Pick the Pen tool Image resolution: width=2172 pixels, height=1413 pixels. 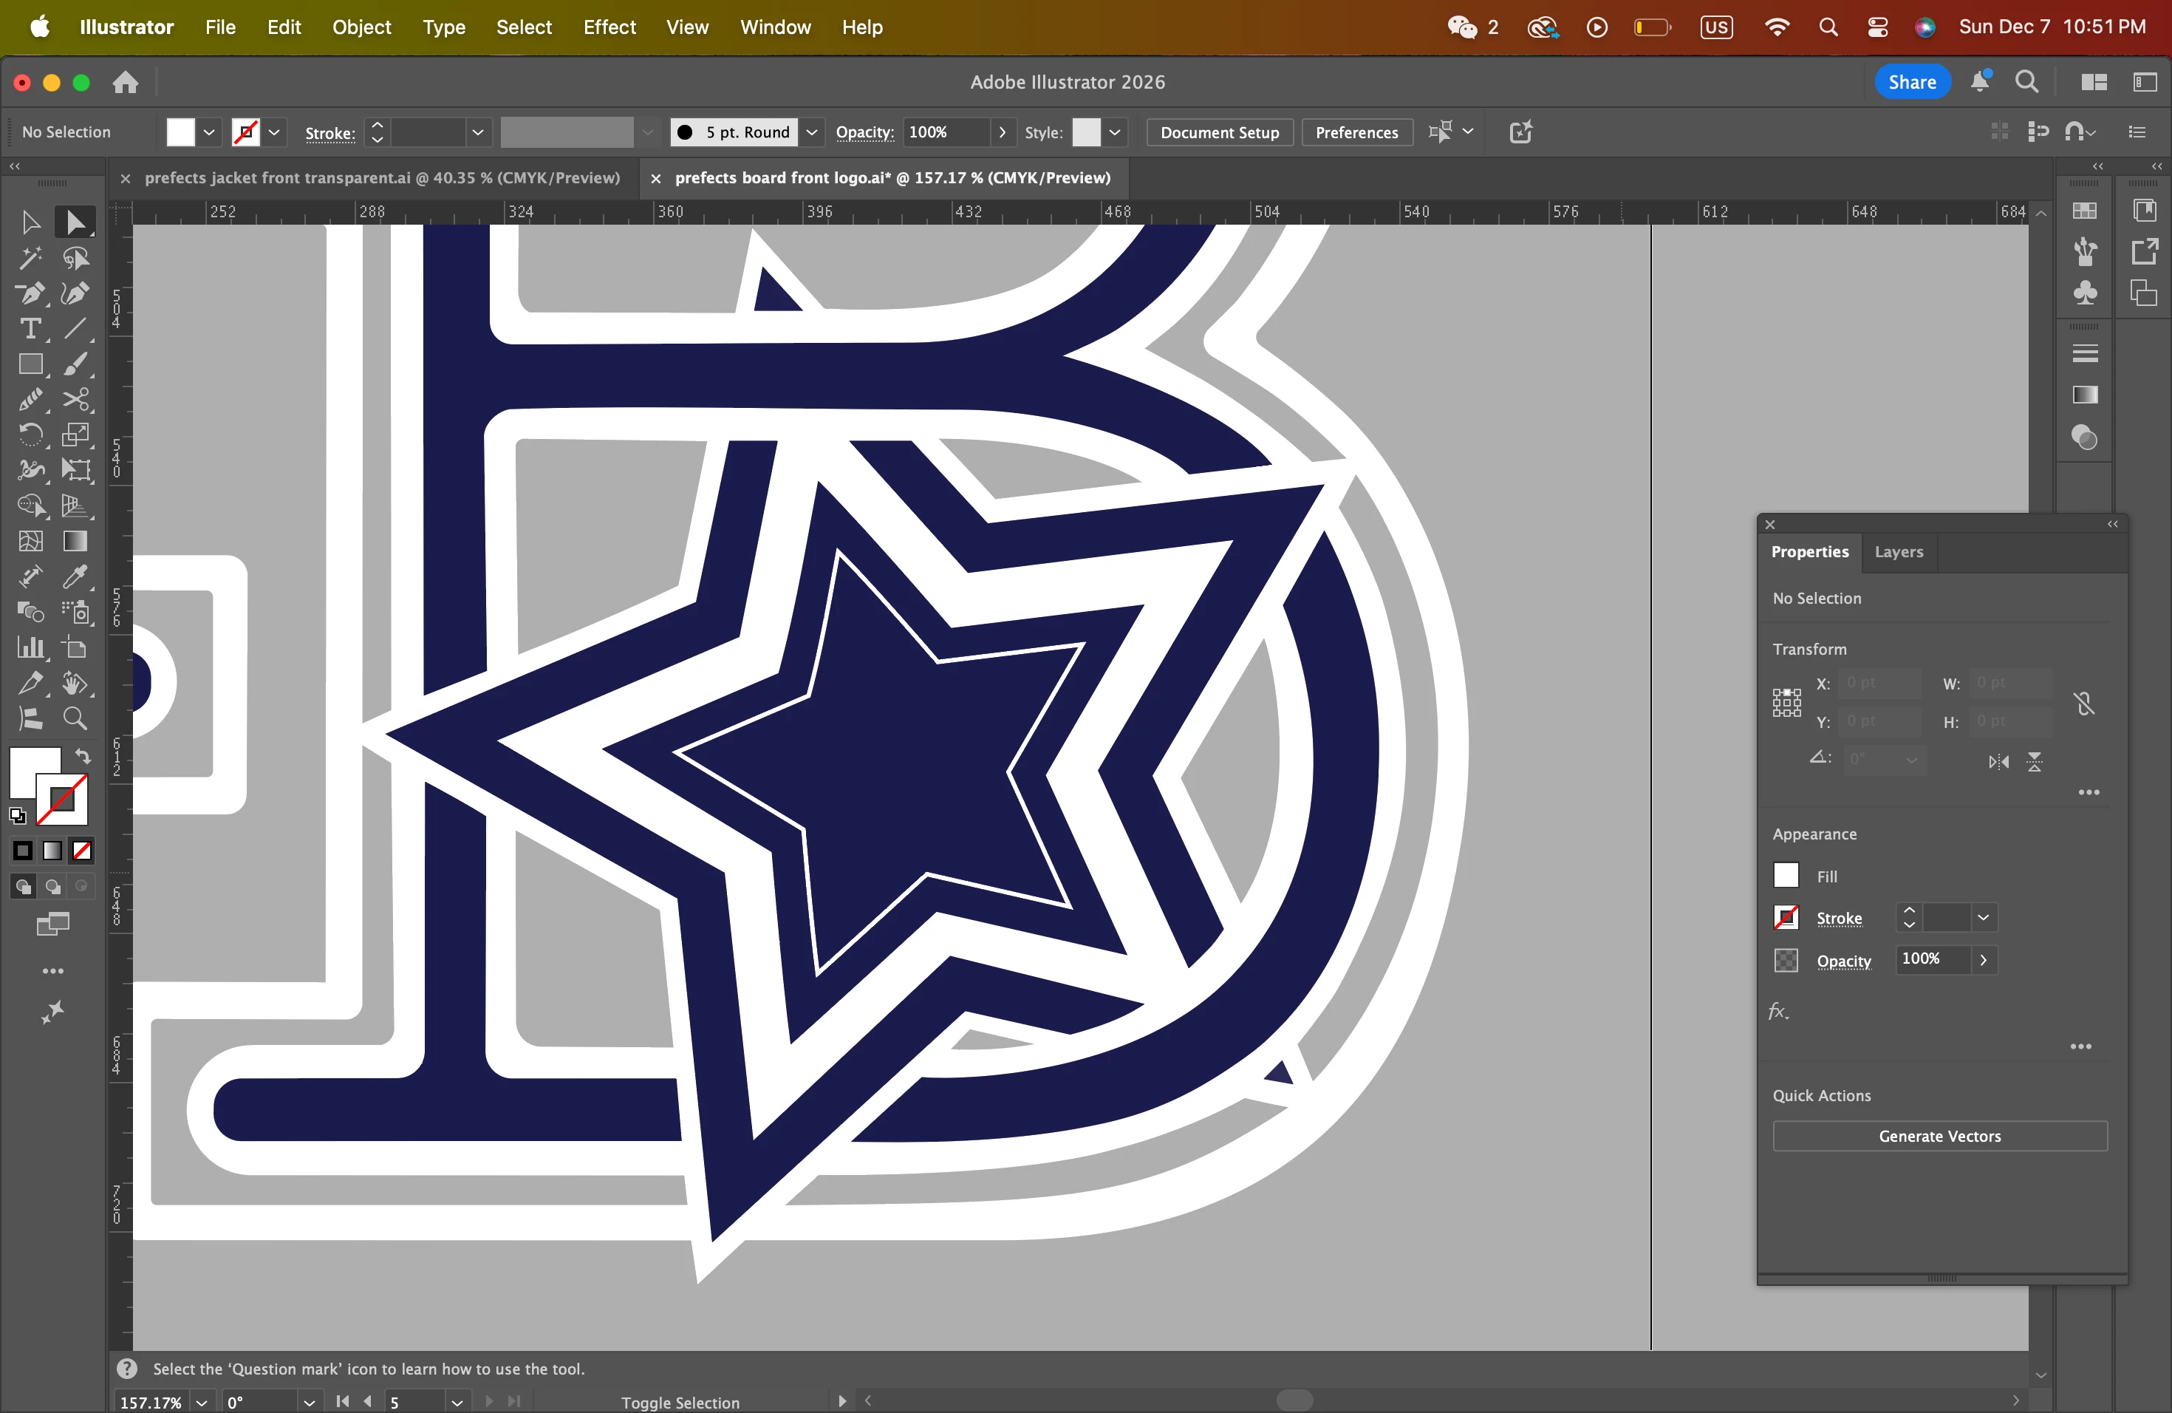(30, 294)
